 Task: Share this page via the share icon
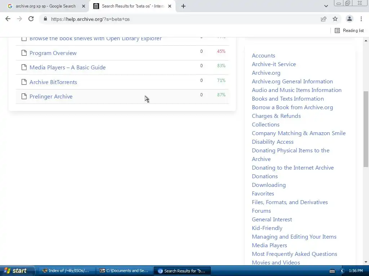[324, 19]
